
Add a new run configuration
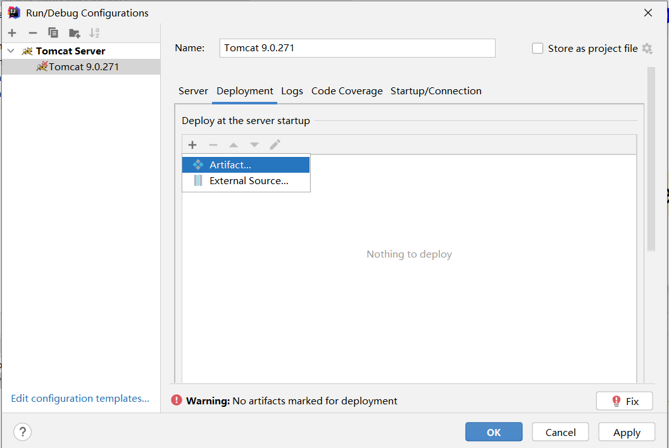pyautogui.click(x=12, y=33)
